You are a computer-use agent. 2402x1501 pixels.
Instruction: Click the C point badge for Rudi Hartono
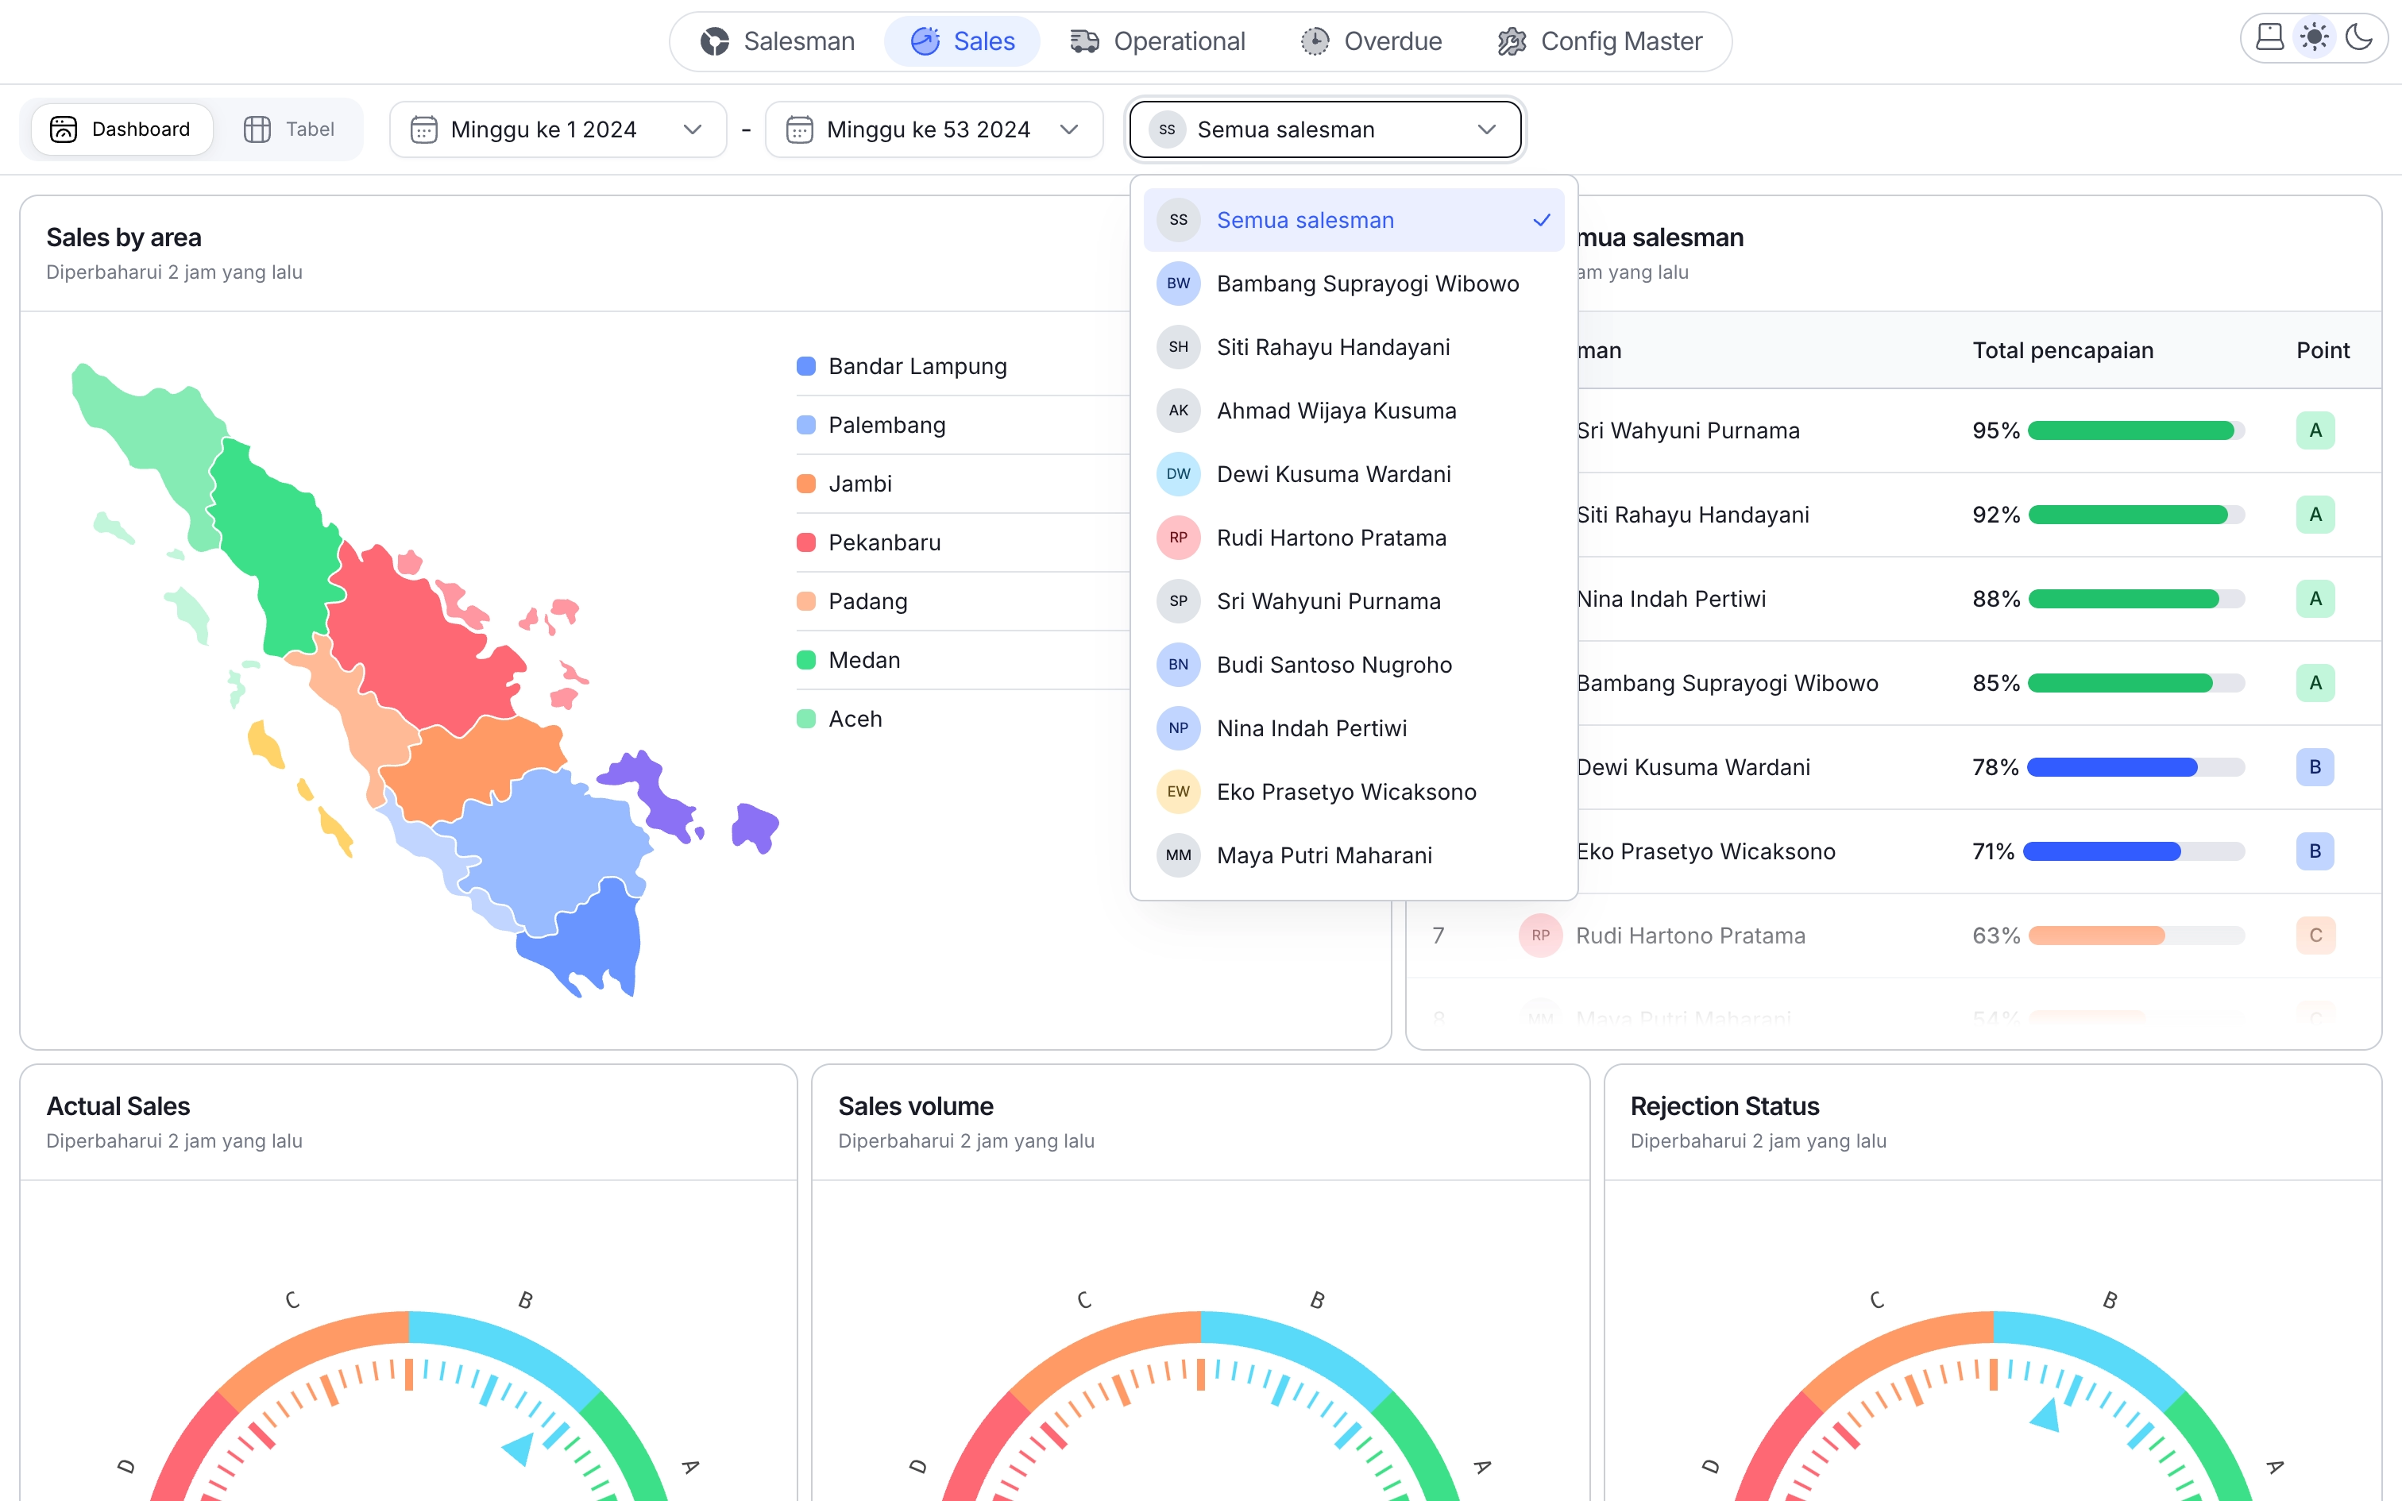[2315, 936]
